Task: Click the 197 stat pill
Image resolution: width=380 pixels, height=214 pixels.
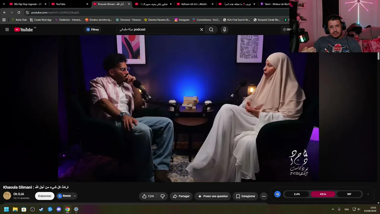Action: tap(349, 194)
